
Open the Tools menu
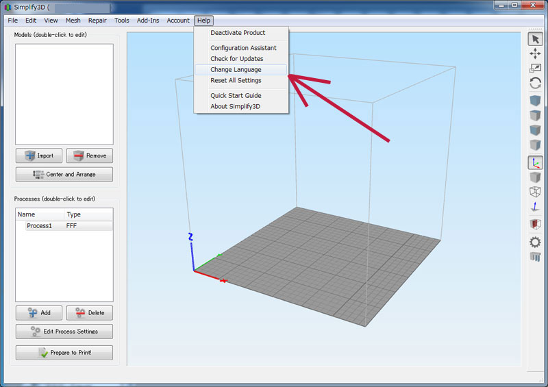pyautogui.click(x=122, y=21)
